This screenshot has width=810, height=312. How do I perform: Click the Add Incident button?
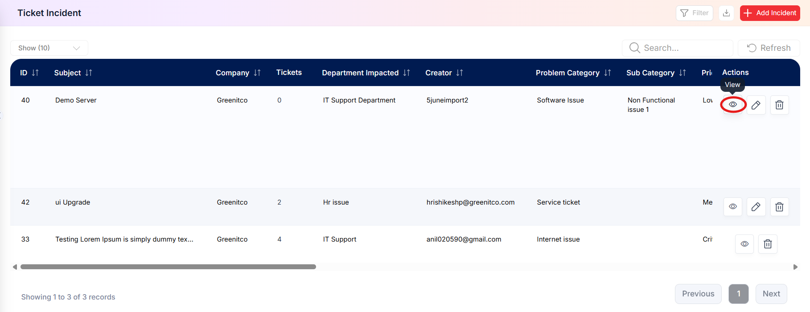(770, 13)
